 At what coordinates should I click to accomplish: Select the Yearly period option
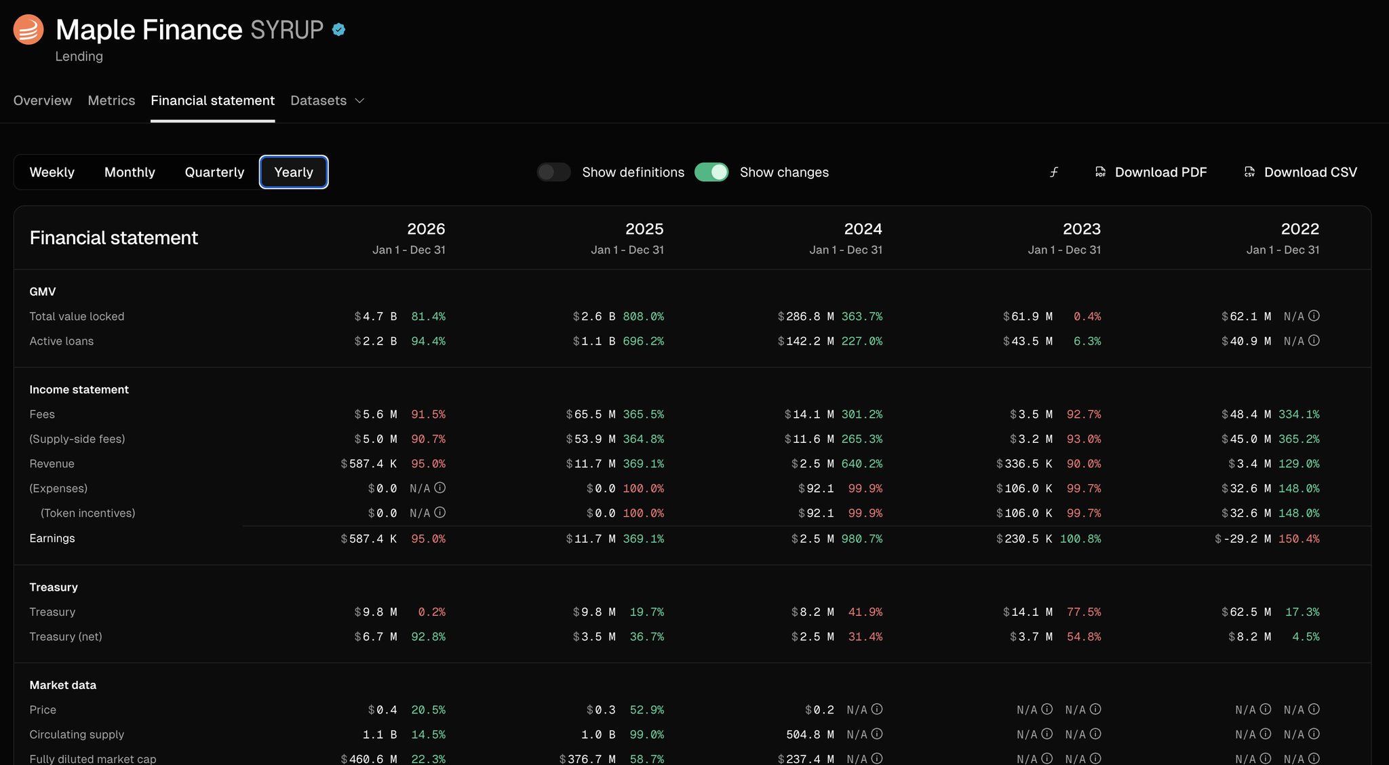[294, 172]
